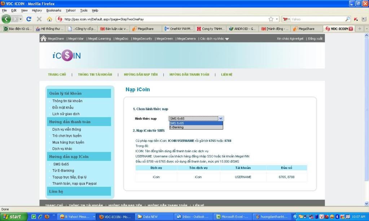
Task: Click the page scrollbar up arrow
Action: tap(366, 35)
